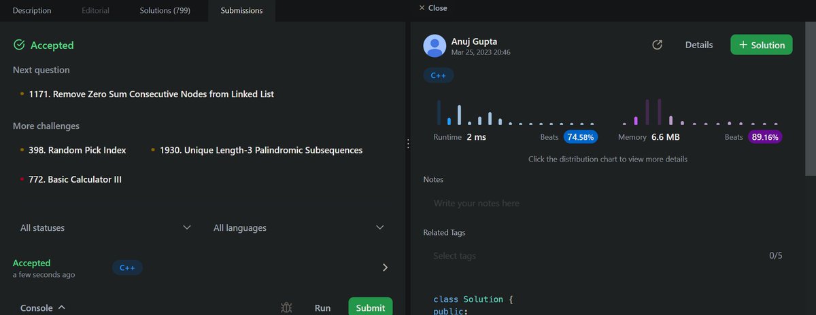The height and width of the screenshot is (315, 816).
Task: Open 1171. Remove Zero Sum Consecutive Nodes link
Action: pos(151,94)
